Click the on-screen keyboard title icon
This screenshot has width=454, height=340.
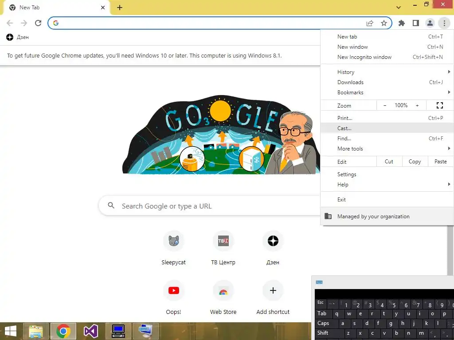tap(319, 282)
